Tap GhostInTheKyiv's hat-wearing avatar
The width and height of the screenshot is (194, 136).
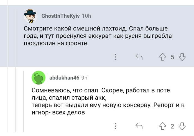point(30,16)
